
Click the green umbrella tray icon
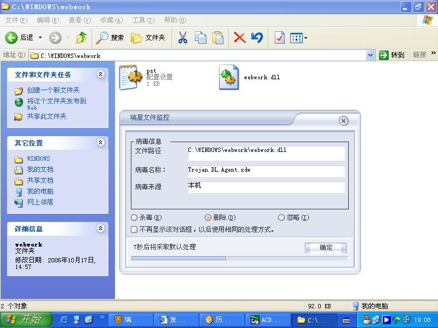[x=396, y=320]
